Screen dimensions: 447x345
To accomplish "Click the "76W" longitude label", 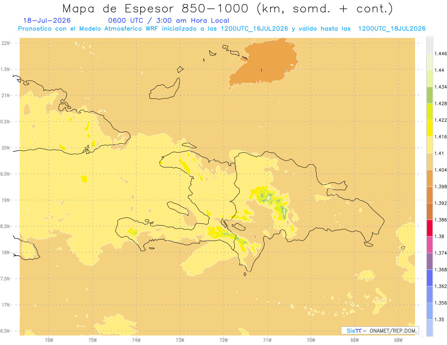I will [x=49, y=340].
